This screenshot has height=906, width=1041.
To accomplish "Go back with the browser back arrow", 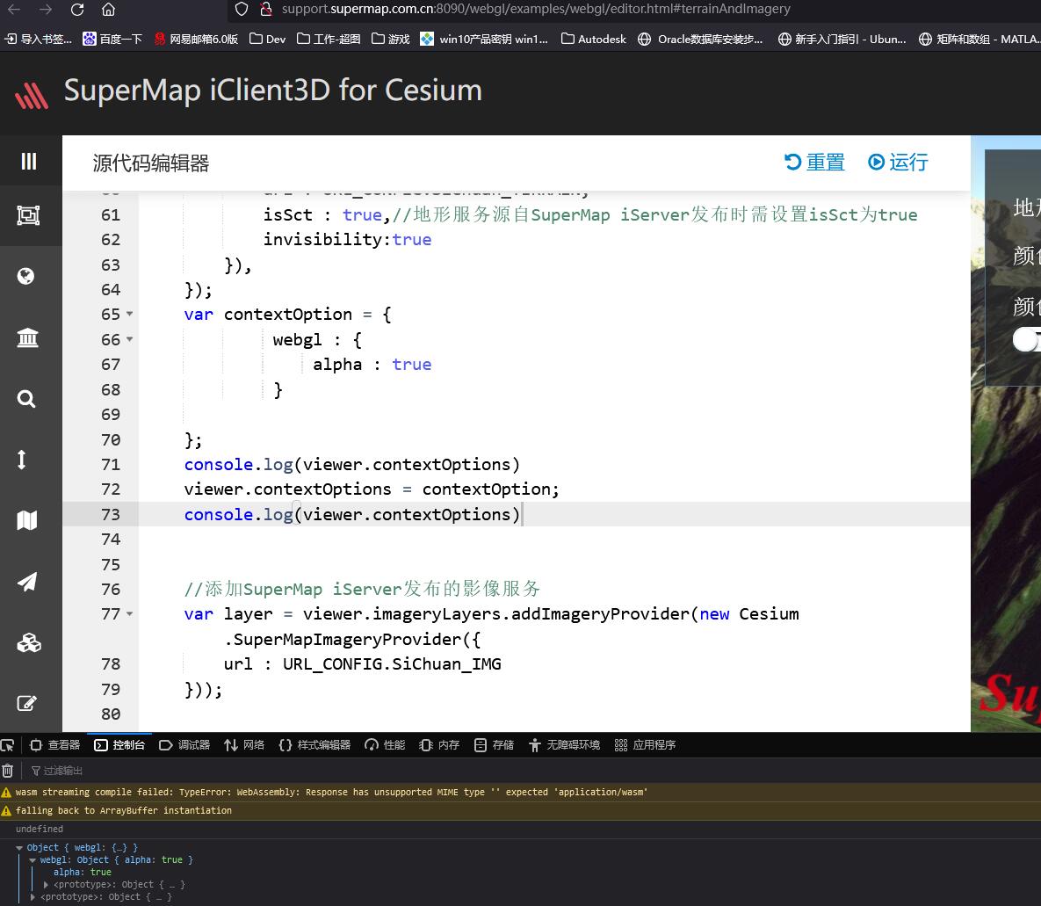I will 14,10.
